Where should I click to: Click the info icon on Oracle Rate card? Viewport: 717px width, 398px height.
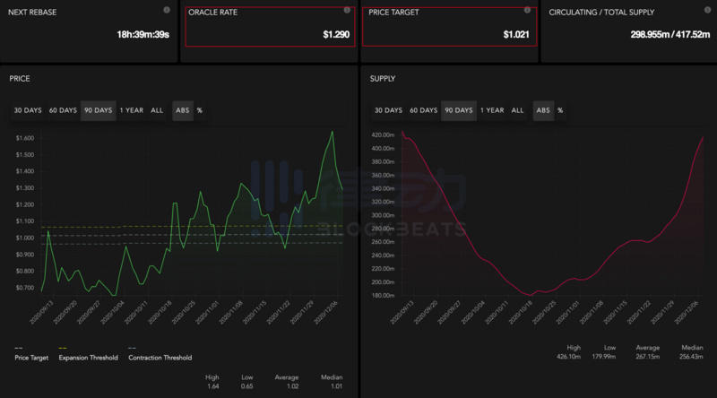tap(347, 10)
